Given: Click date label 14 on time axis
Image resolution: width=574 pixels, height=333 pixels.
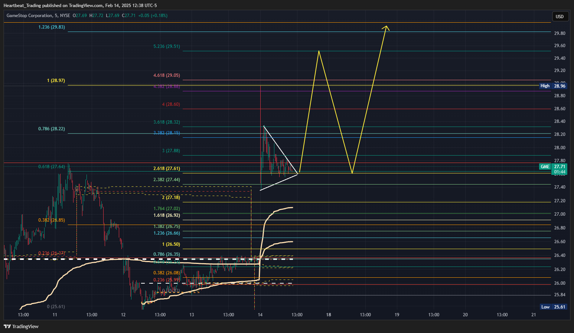Looking at the screenshot, I should (x=260, y=315).
